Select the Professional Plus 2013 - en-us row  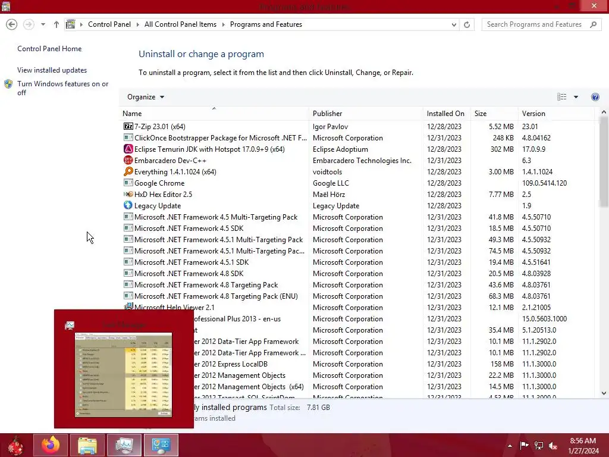[x=394, y=319]
